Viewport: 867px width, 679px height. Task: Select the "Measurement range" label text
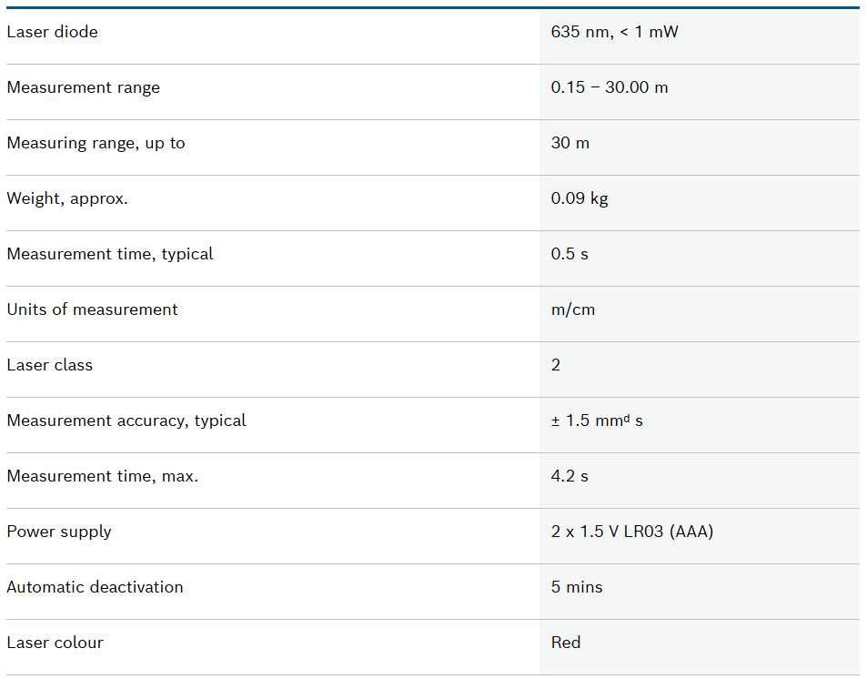(x=83, y=87)
